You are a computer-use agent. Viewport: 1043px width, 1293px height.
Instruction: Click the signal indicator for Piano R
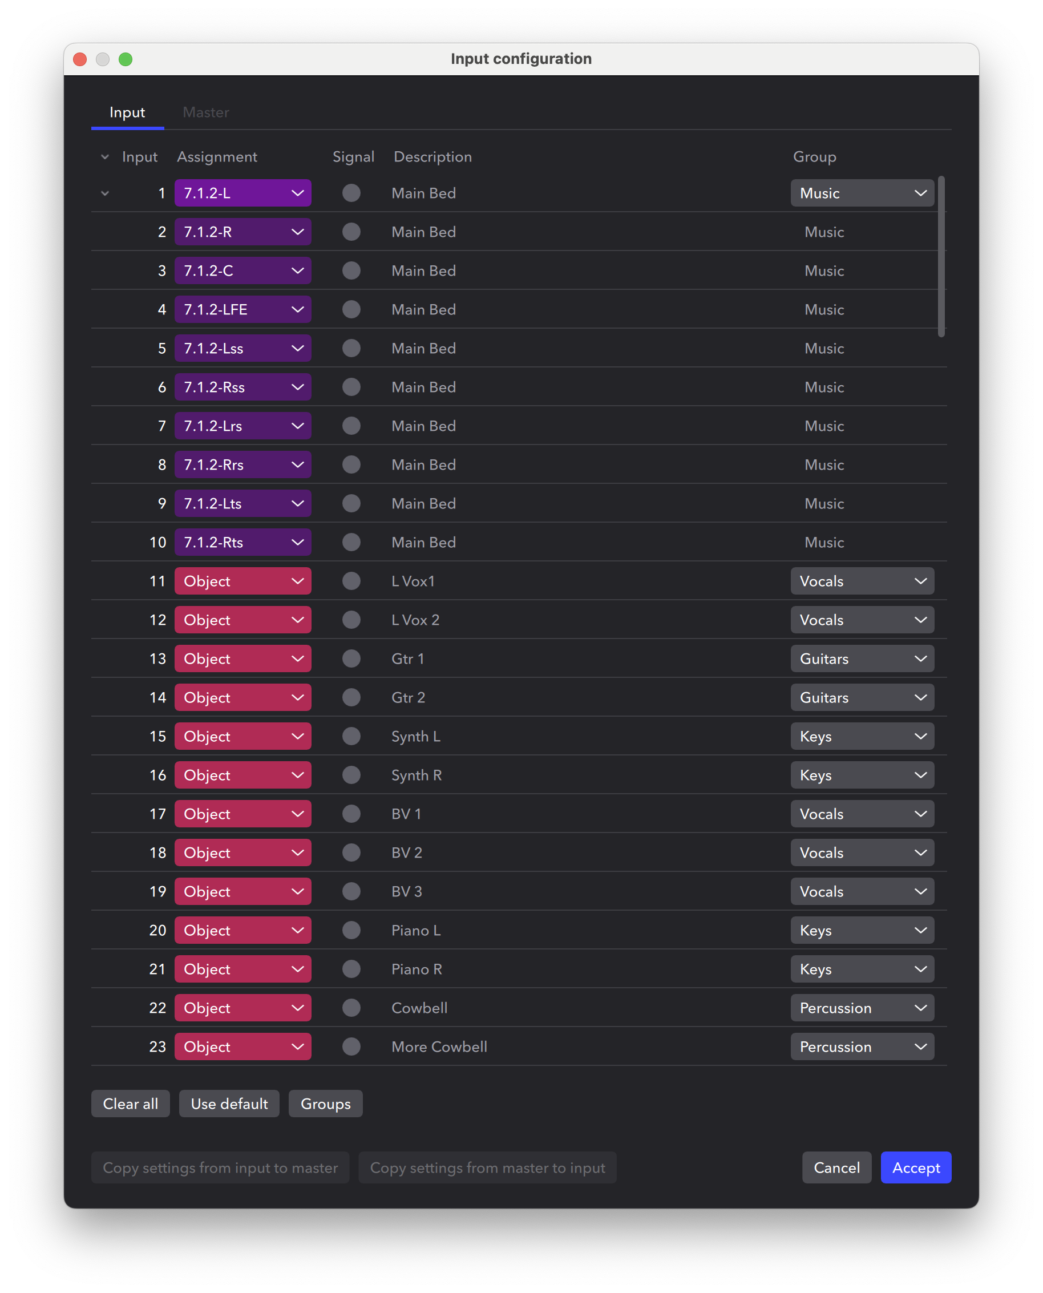351,968
